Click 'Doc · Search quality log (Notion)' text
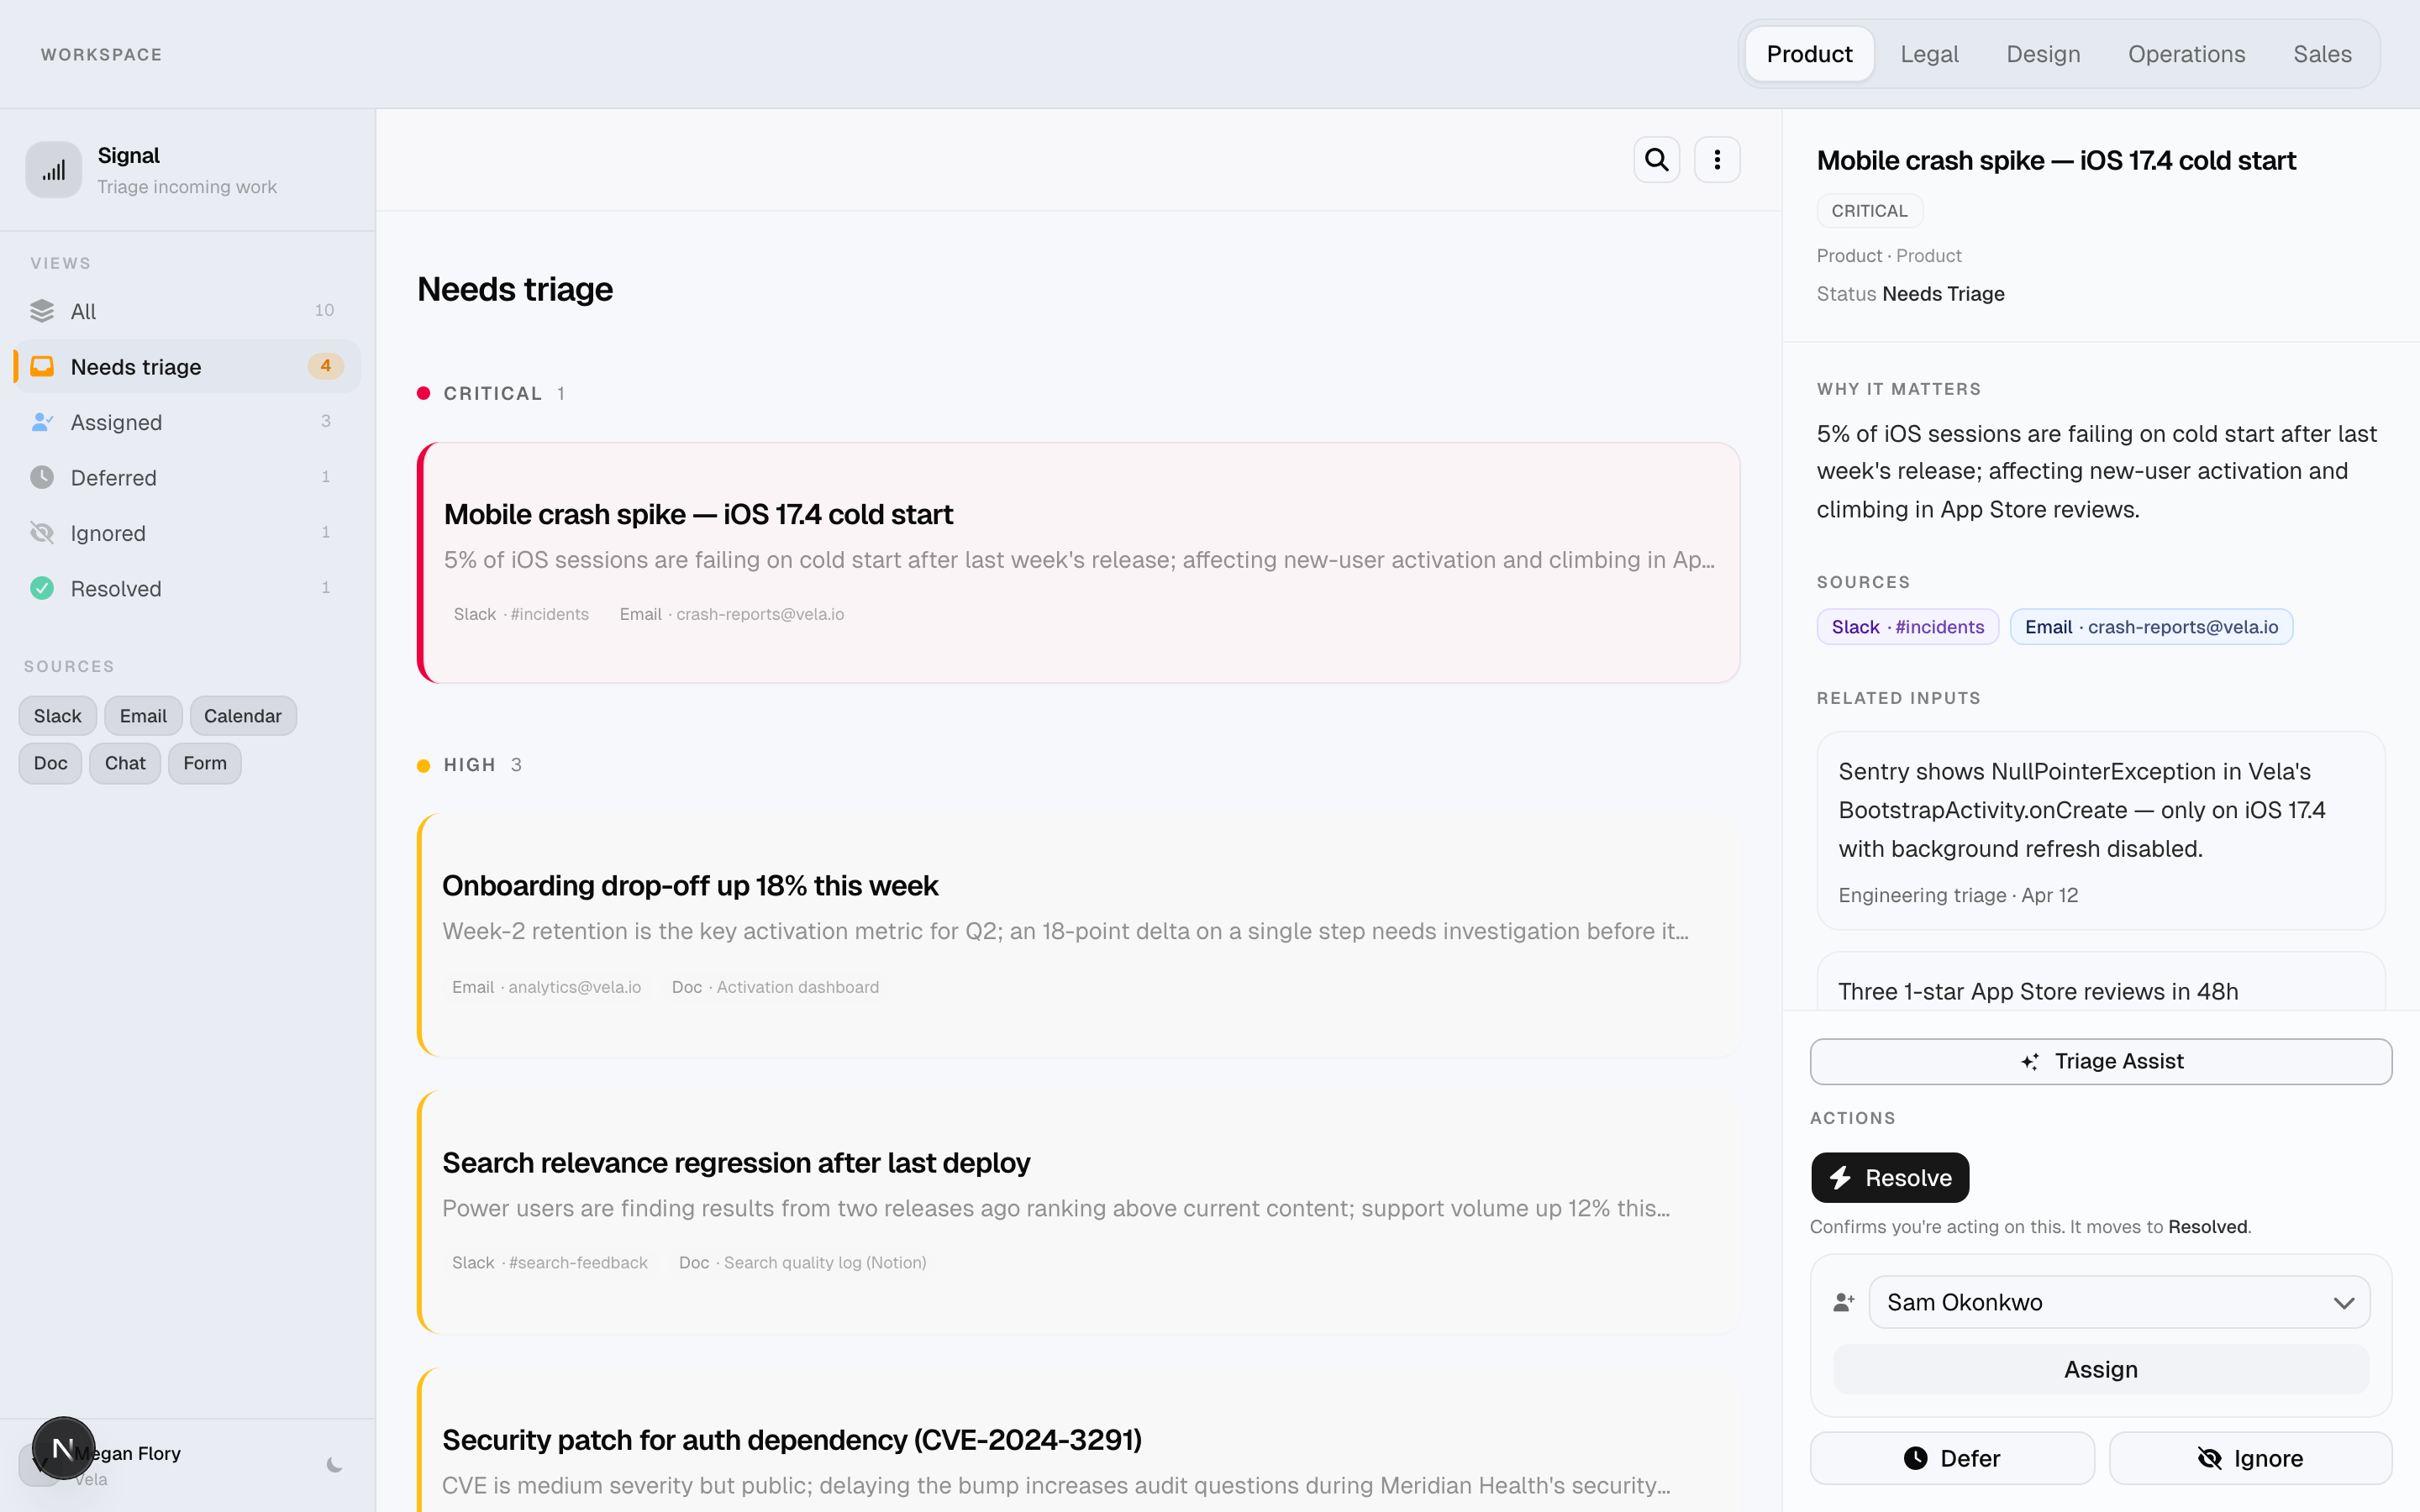 (802, 1263)
